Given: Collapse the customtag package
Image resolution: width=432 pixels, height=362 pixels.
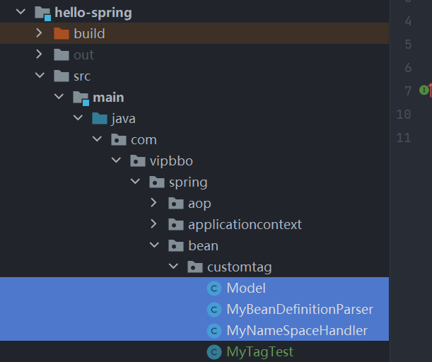Looking at the screenshot, I should click(173, 267).
